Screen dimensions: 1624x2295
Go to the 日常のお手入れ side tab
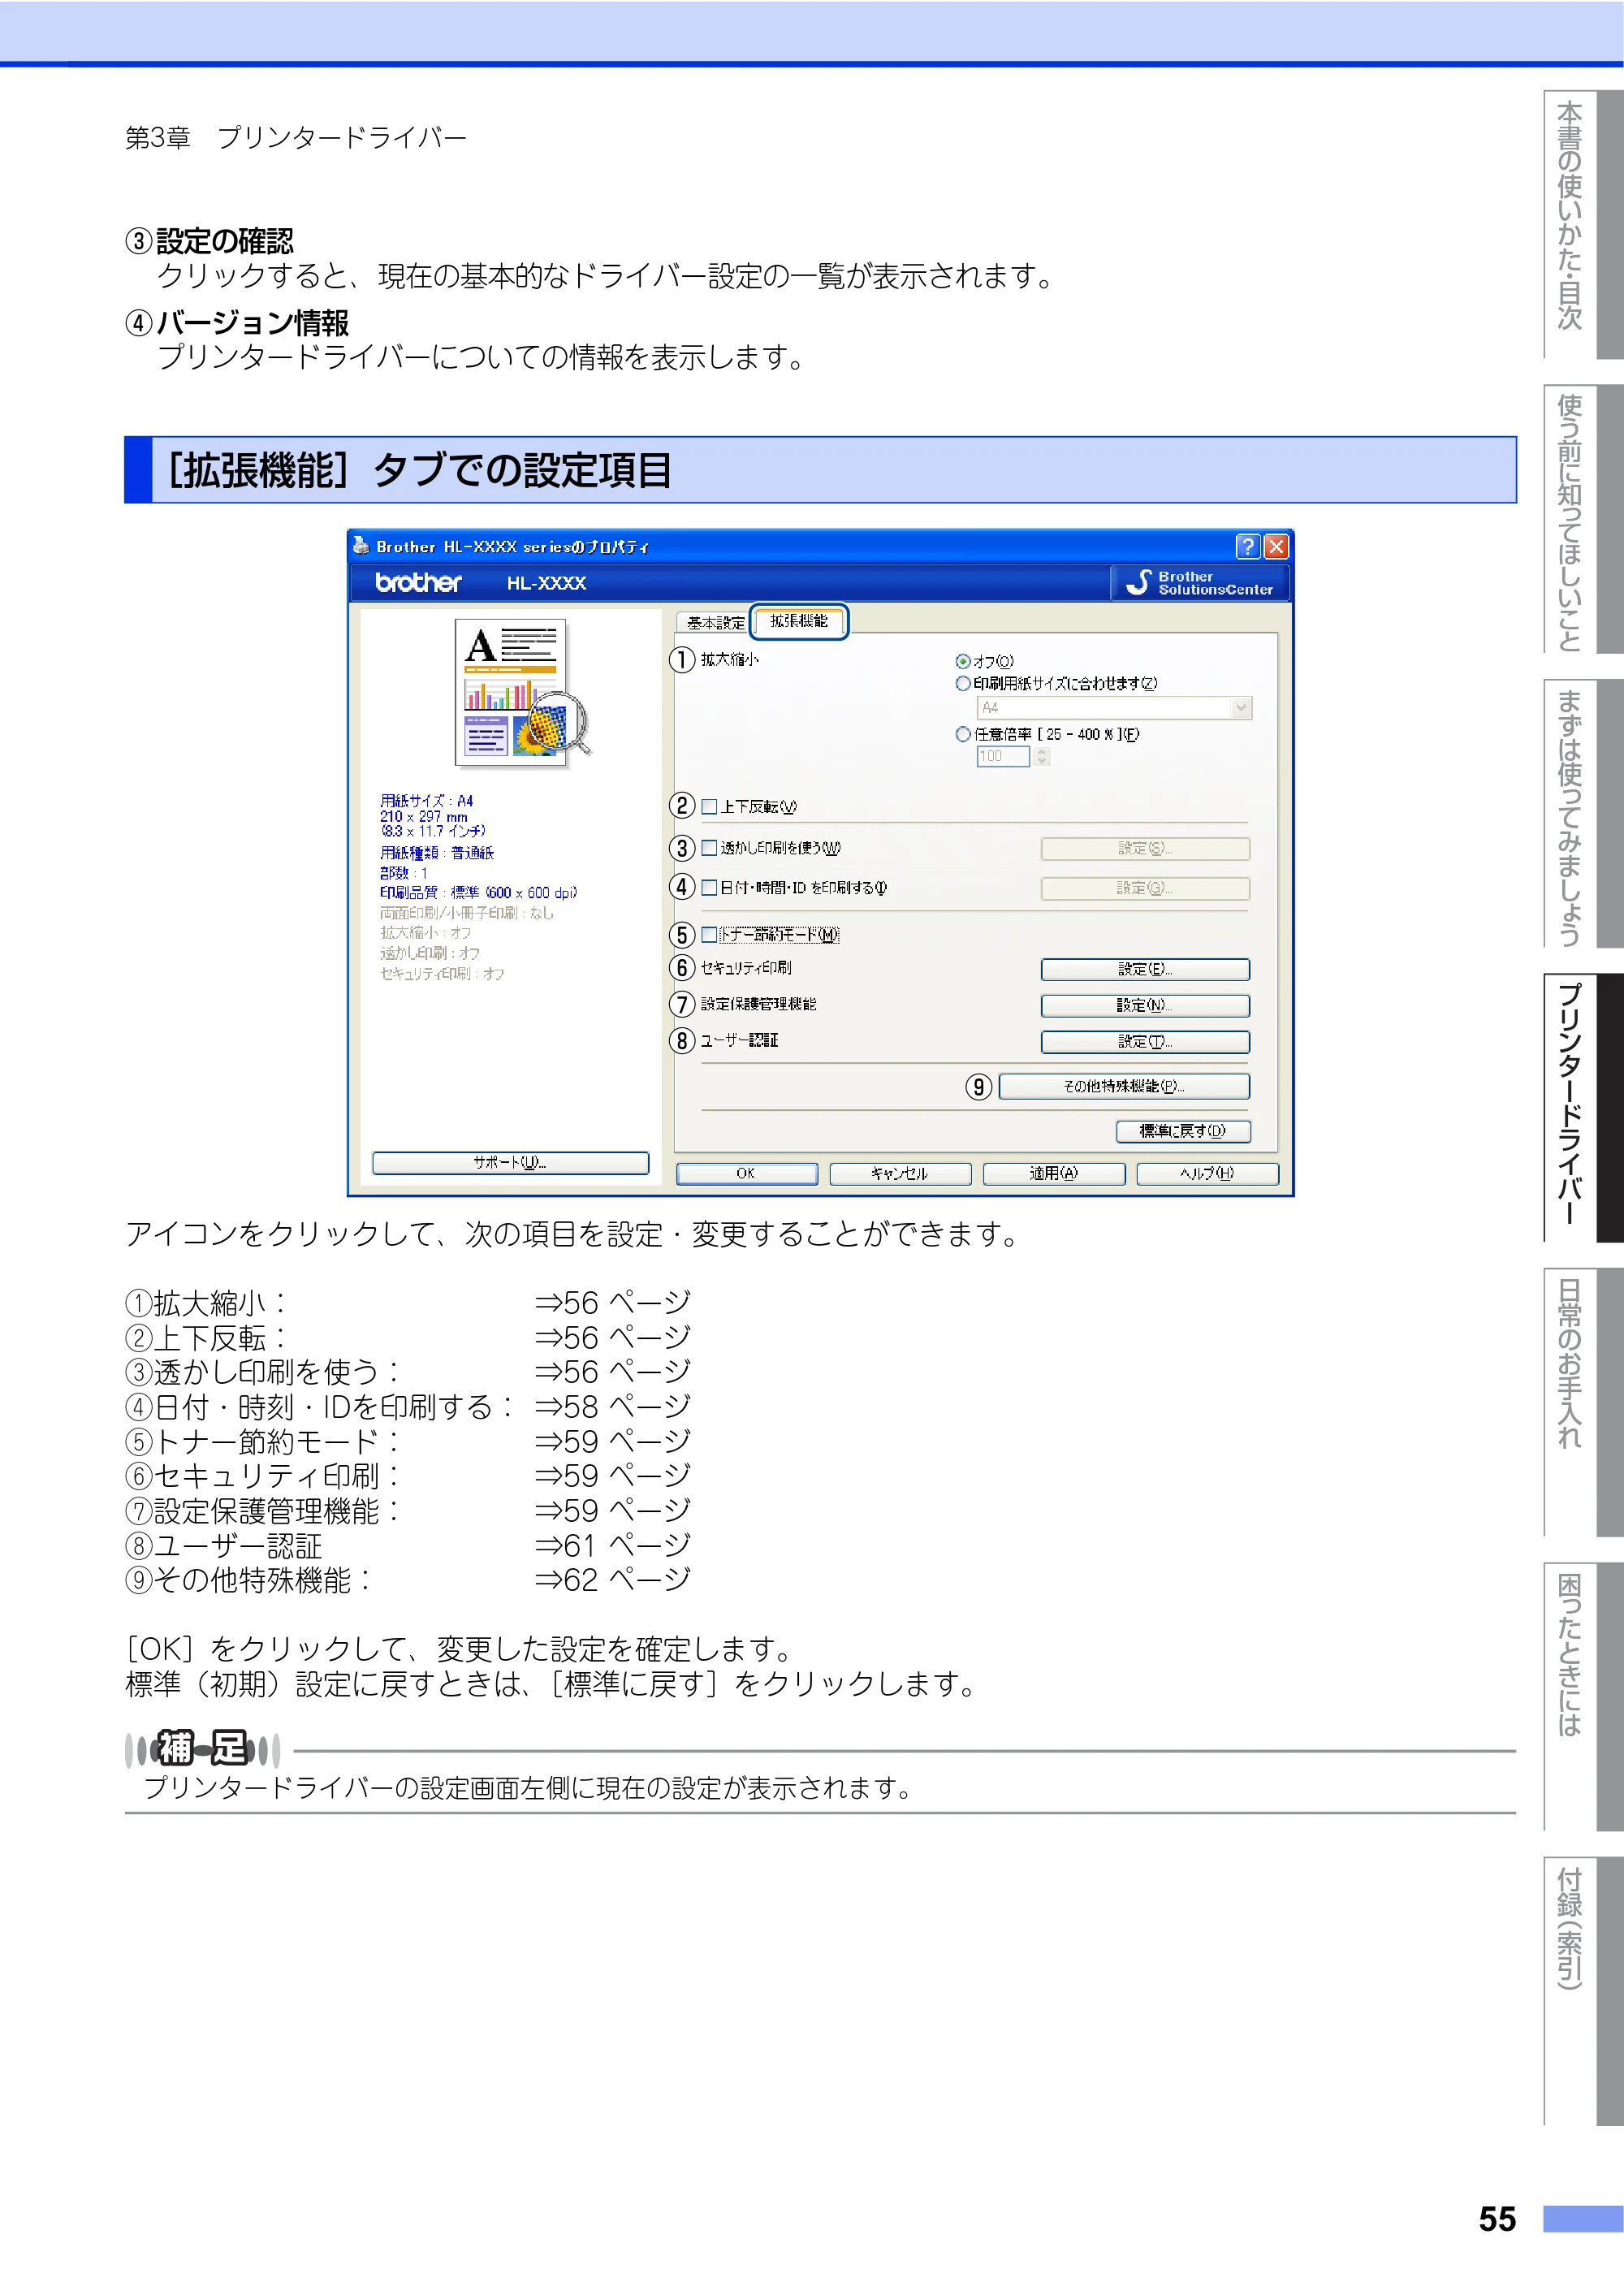[1583, 1402]
